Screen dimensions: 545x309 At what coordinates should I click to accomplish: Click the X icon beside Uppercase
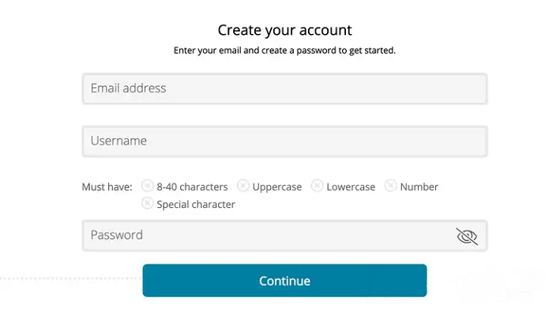(243, 186)
